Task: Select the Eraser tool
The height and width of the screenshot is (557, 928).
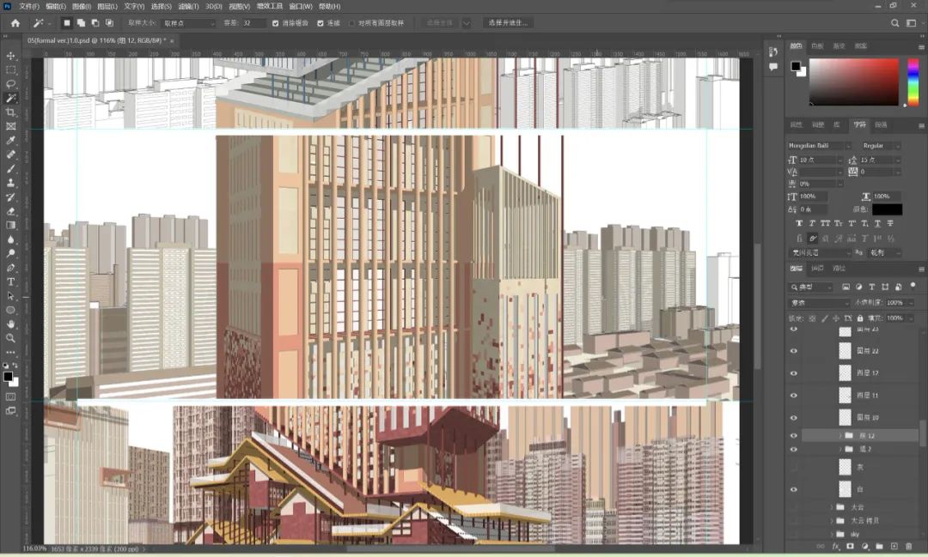Action: point(10,211)
